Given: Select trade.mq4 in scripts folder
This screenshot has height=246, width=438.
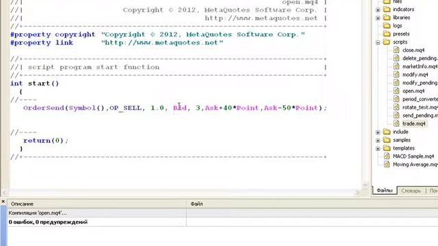Looking at the screenshot, I should tap(414, 124).
